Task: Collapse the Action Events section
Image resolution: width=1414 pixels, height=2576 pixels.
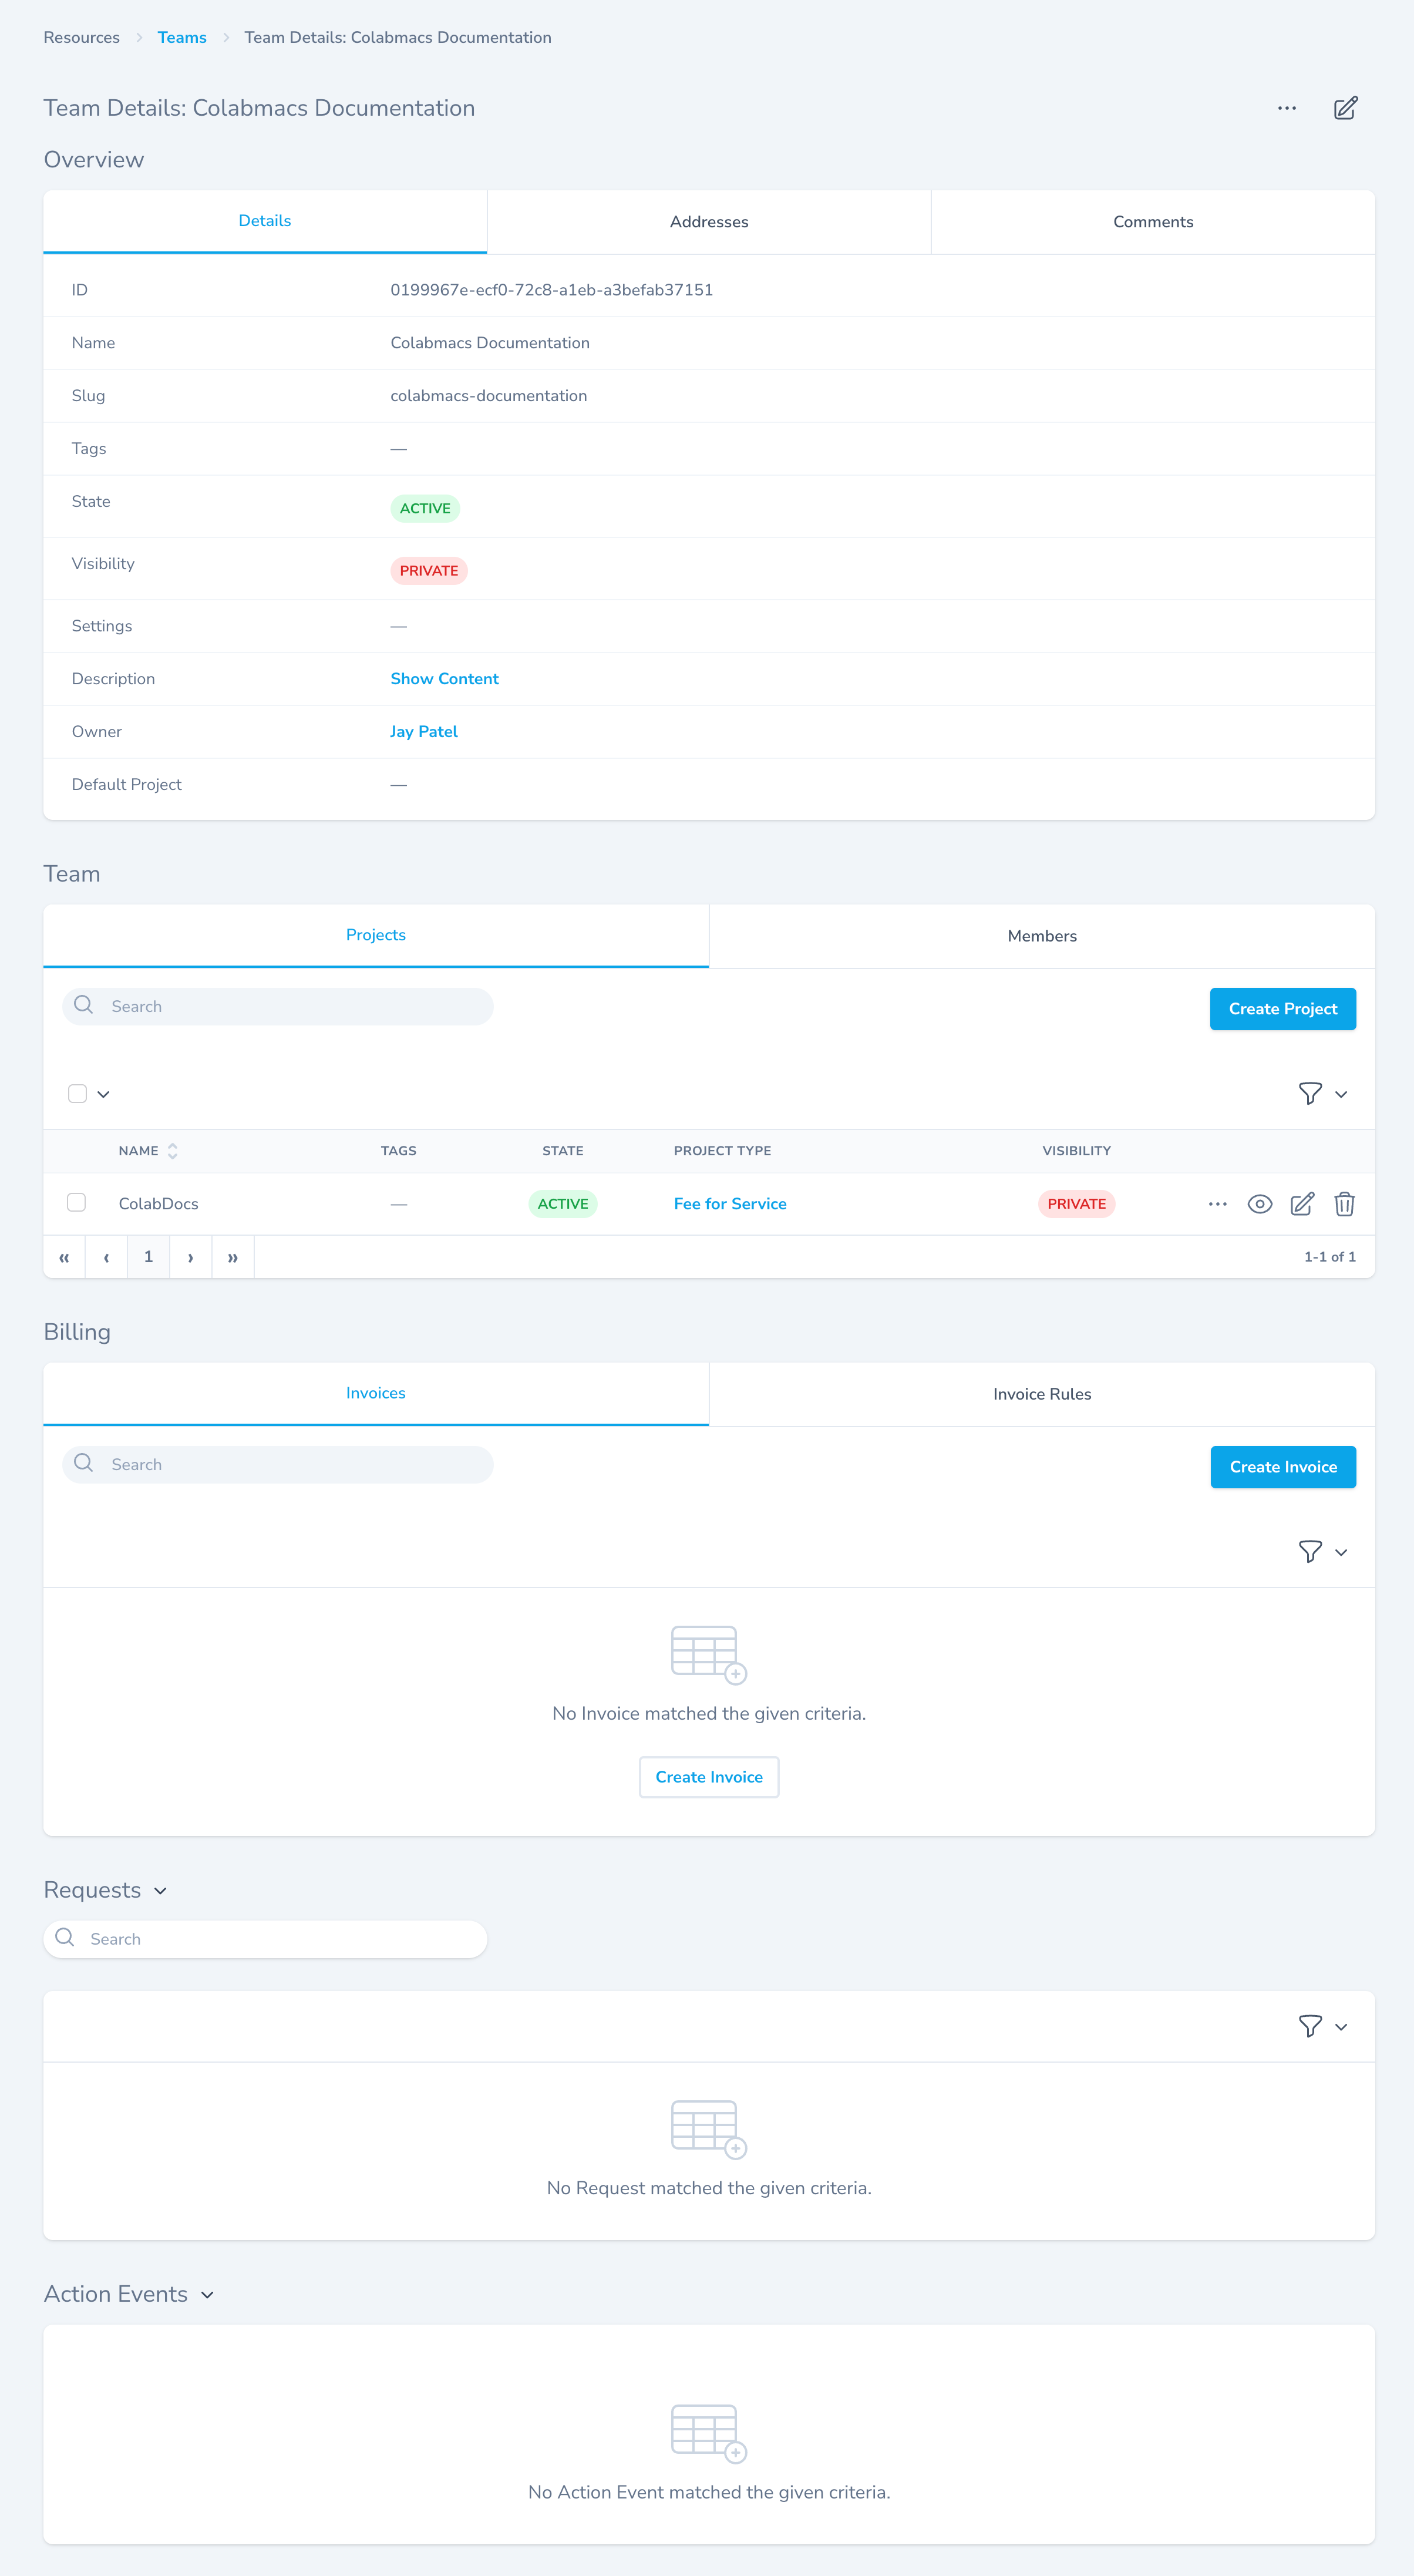Action: click(207, 2295)
